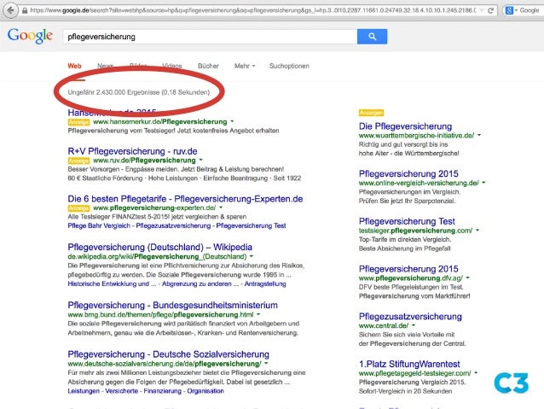
Task: Expand arrow next to ruv.de URL
Action: (201, 160)
